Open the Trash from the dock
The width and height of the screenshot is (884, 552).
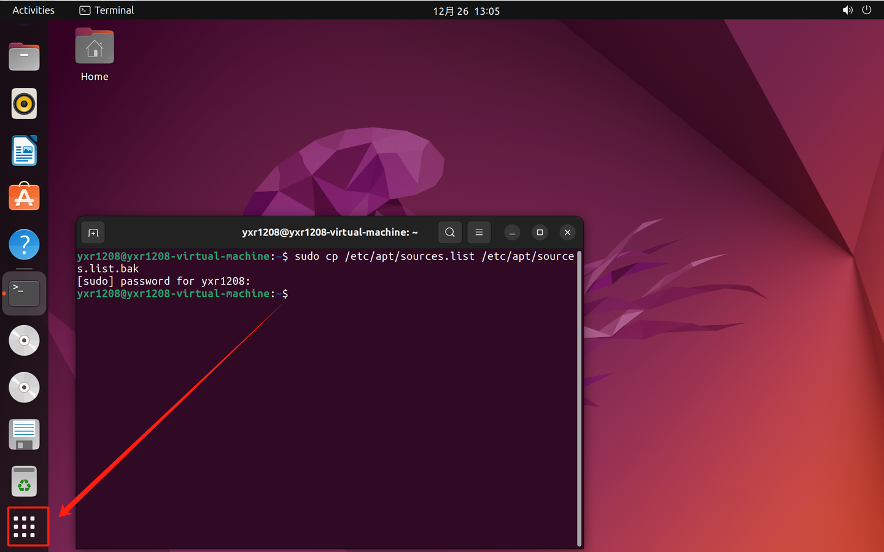coord(24,481)
